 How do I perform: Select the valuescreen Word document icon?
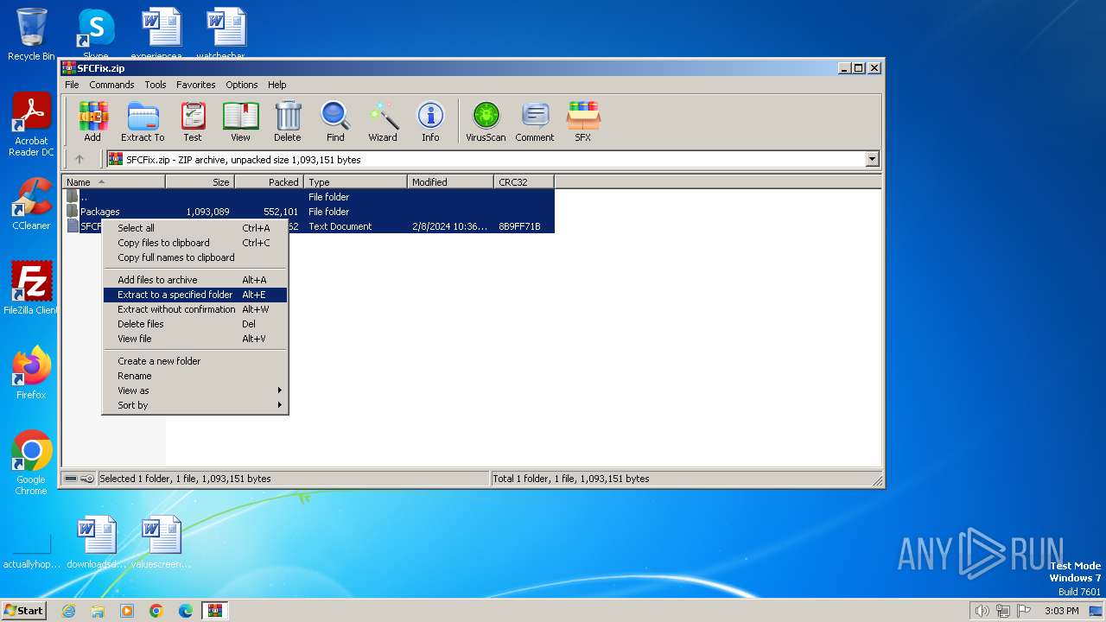coord(162,542)
